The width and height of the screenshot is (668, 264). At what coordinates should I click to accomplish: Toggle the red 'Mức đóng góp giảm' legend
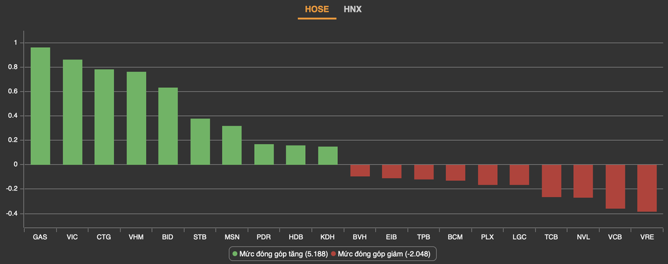tap(383, 253)
